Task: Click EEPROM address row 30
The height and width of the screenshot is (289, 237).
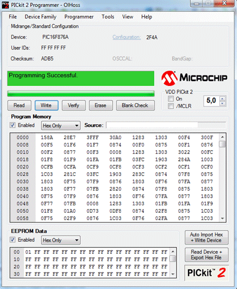Action: 17,274
